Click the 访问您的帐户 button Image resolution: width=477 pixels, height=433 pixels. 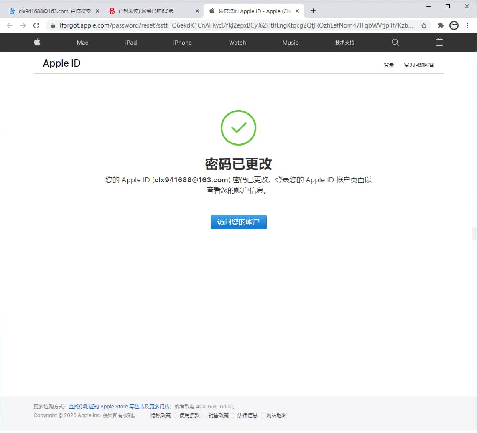pyautogui.click(x=238, y=222)
